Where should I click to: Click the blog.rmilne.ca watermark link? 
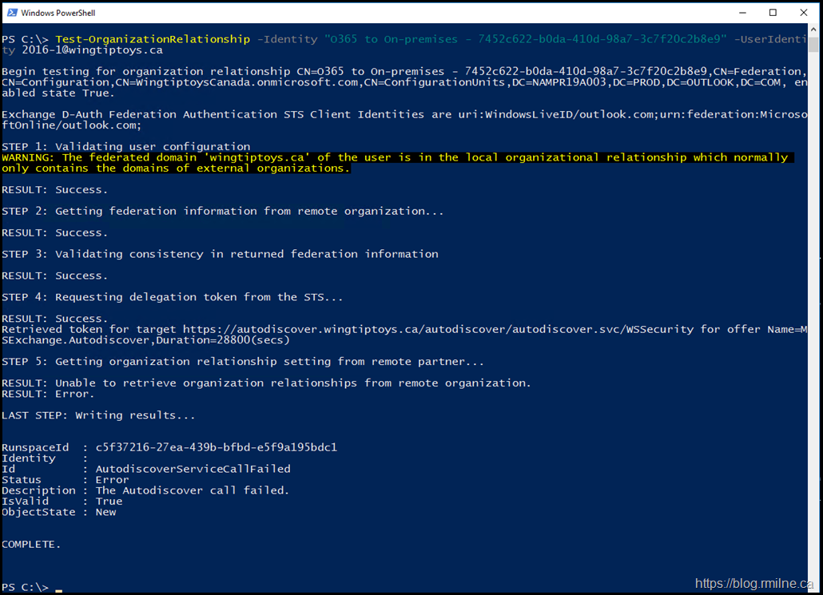[x=754, y=584]
